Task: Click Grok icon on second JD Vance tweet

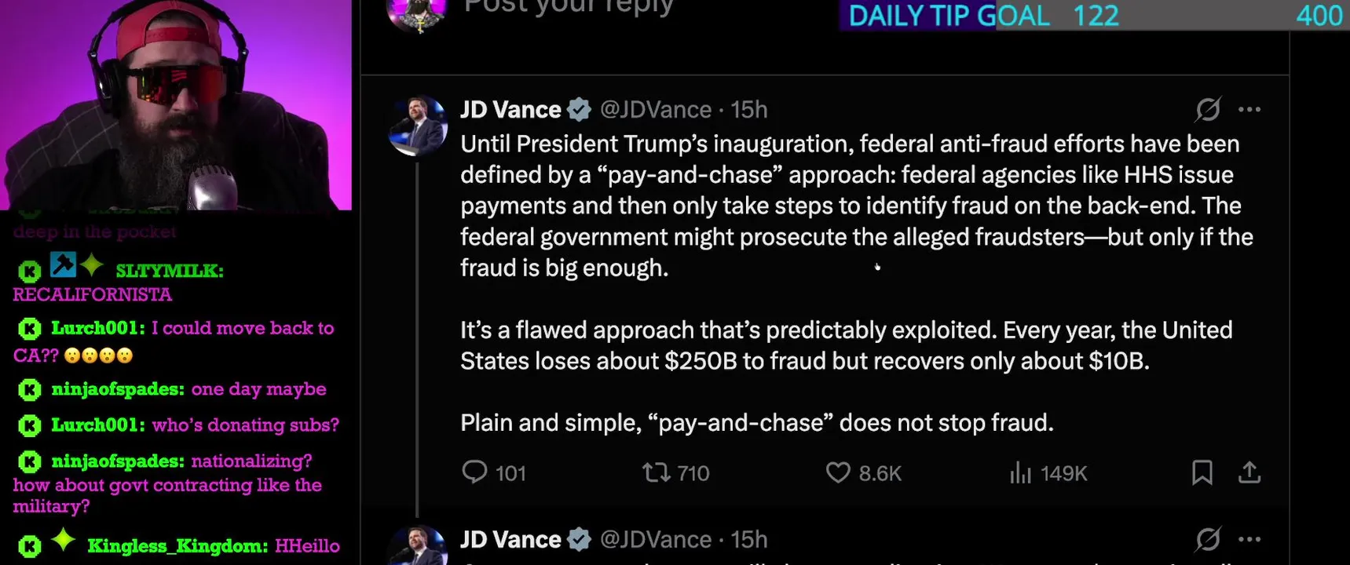Action: [1208, 539]
